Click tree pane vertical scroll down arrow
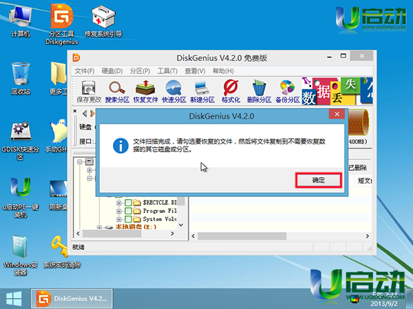This screenshot has width=413, height=309. click(x=181, y=225)
